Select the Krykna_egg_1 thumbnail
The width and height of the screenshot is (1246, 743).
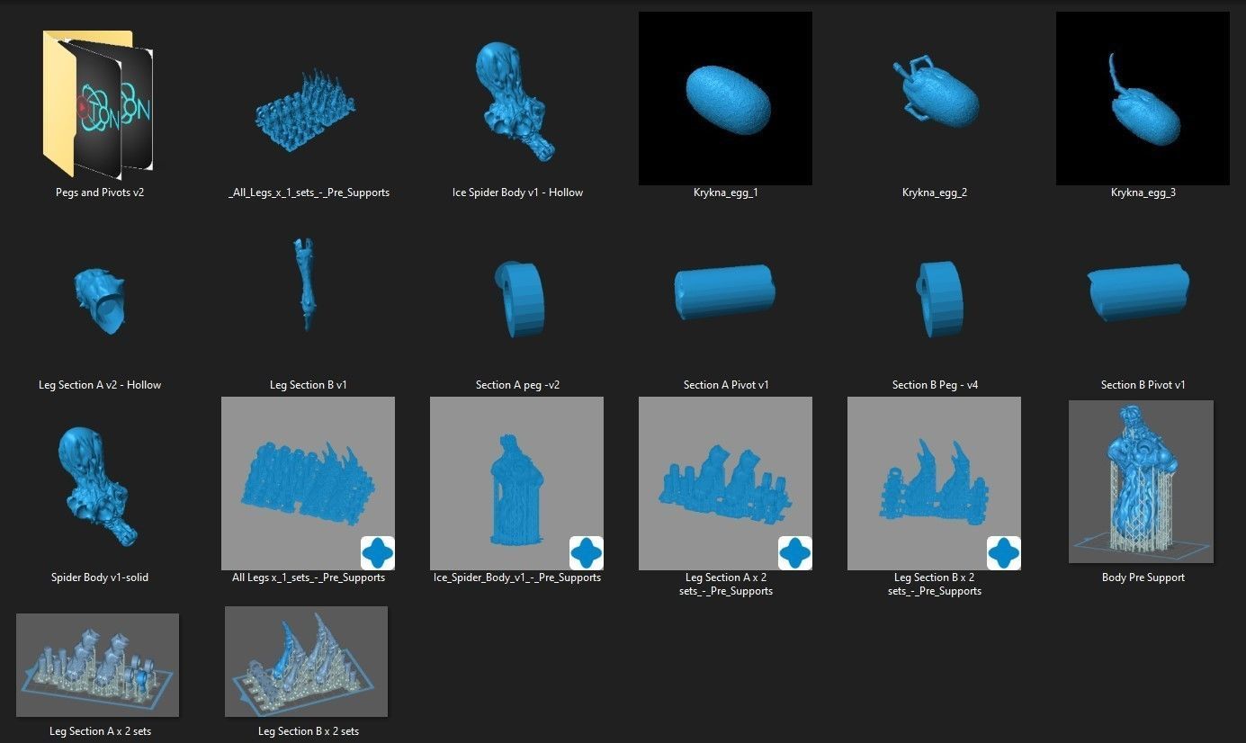point(725,98)
